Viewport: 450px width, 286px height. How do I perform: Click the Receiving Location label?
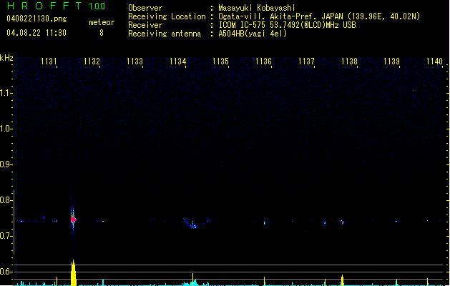(x=167, y=16)
